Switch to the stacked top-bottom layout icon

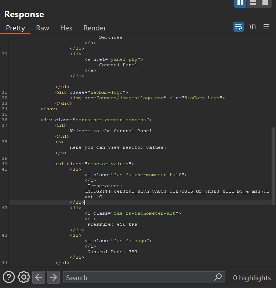(x=253, y=3)
